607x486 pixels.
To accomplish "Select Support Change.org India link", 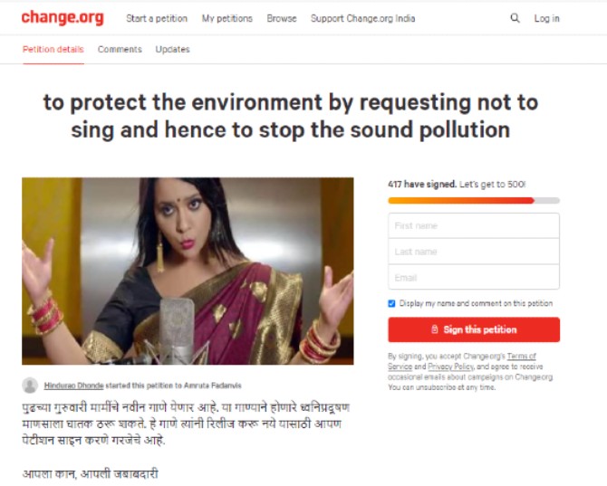I will click(x=362, y=19).
